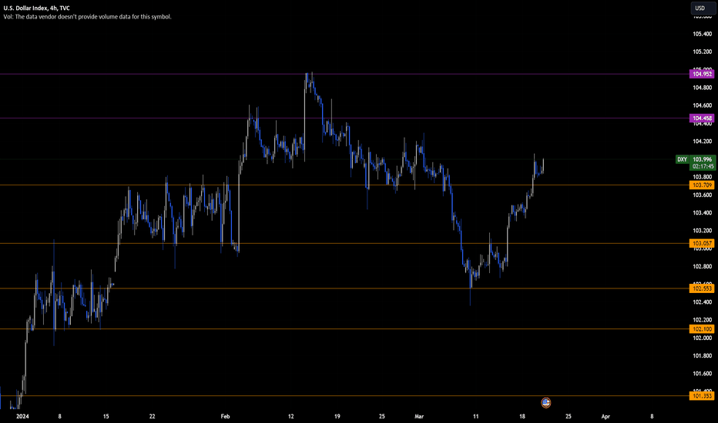Screen dimensions: 718x423
Task: Click the 102.800 price axis value
Action: pos(703,266)
